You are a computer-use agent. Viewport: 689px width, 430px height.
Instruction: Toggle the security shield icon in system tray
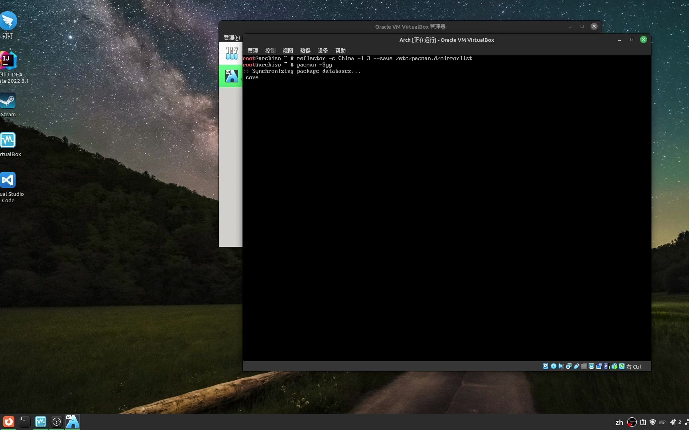click(x=653, y=422)
